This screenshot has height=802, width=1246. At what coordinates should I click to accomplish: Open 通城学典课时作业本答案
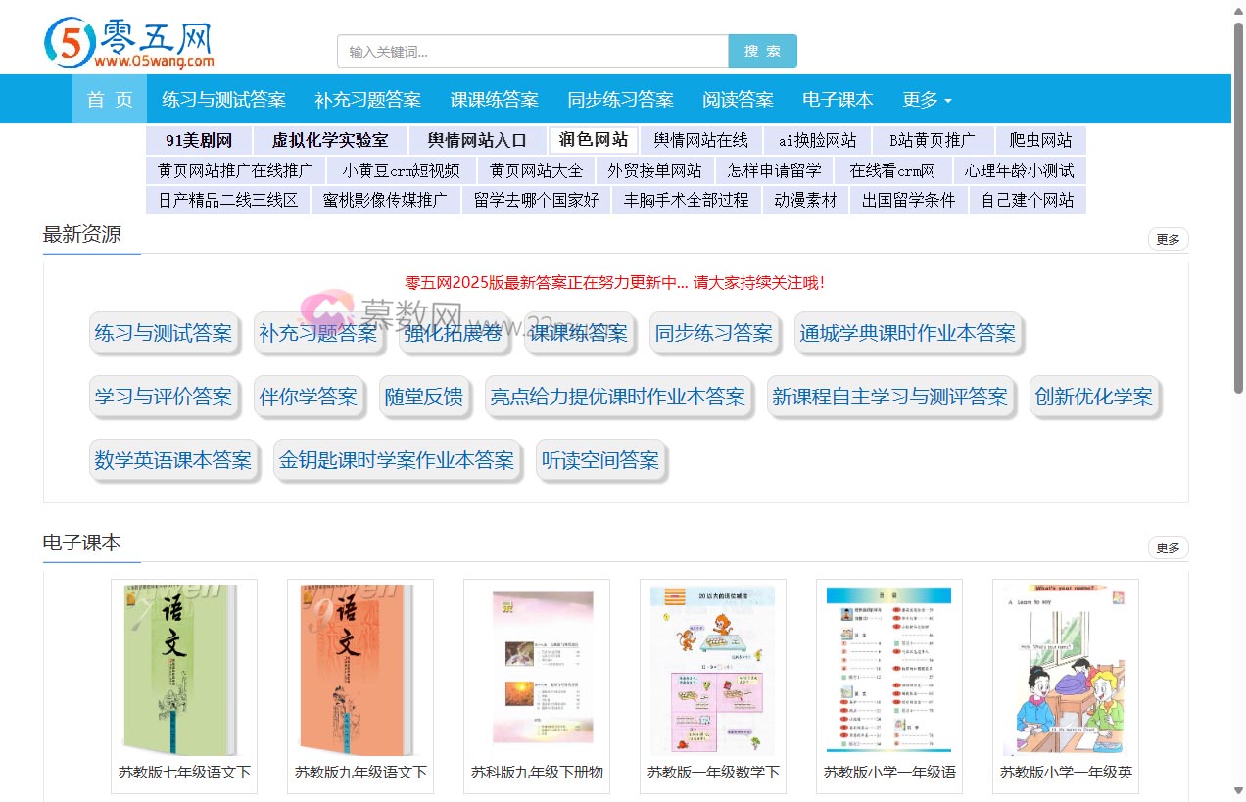[x=908, y=333]
